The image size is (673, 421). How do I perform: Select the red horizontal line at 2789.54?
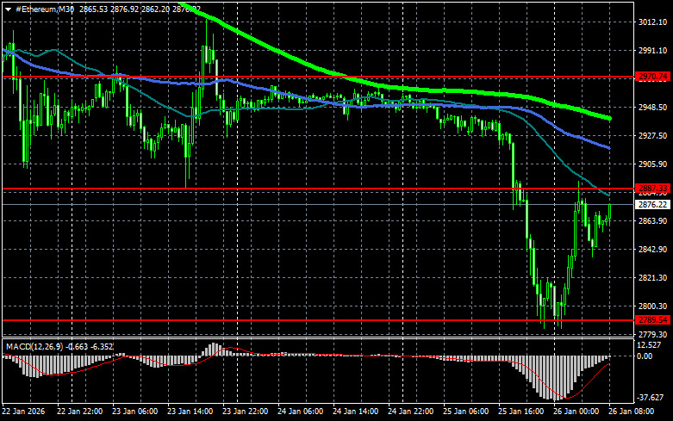pos(318,320)
